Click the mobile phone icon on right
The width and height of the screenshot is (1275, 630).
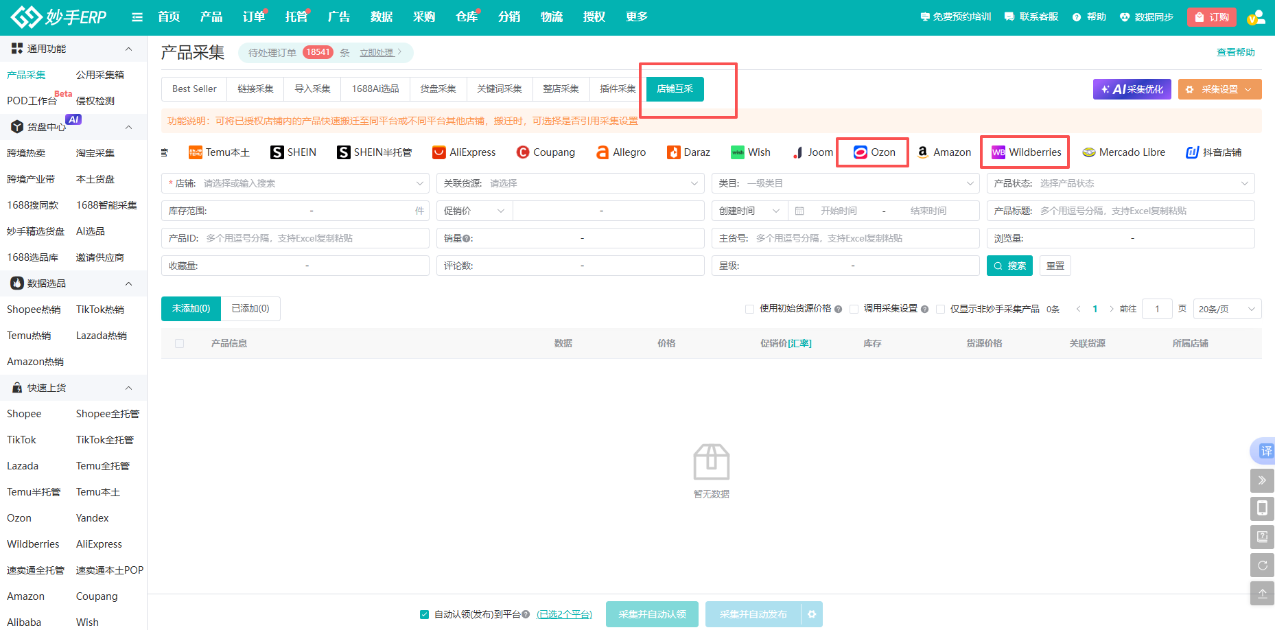[x=1262, y=508]
